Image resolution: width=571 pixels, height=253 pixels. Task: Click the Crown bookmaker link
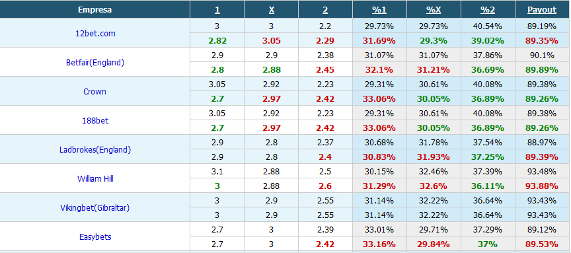[x=95, y=91]
